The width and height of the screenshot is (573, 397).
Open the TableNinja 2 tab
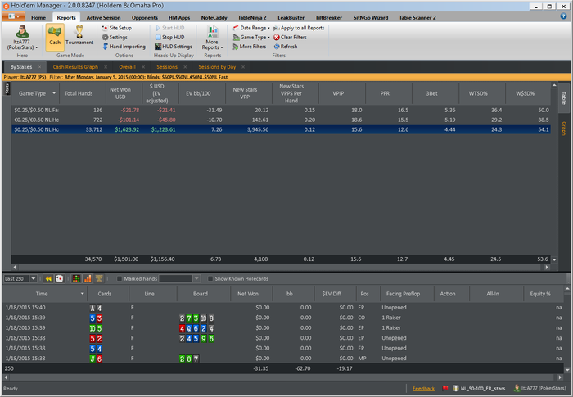252,17
